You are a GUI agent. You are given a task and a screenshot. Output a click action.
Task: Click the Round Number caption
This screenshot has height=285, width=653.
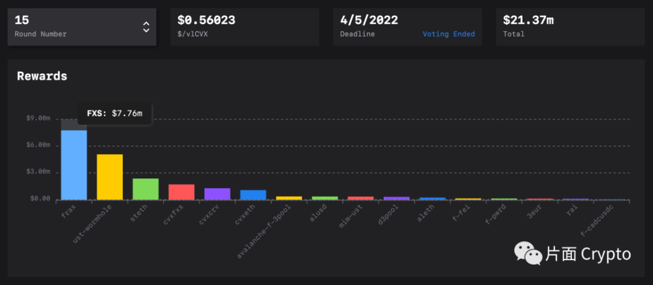pyautogui.click(x=40, y=34)
